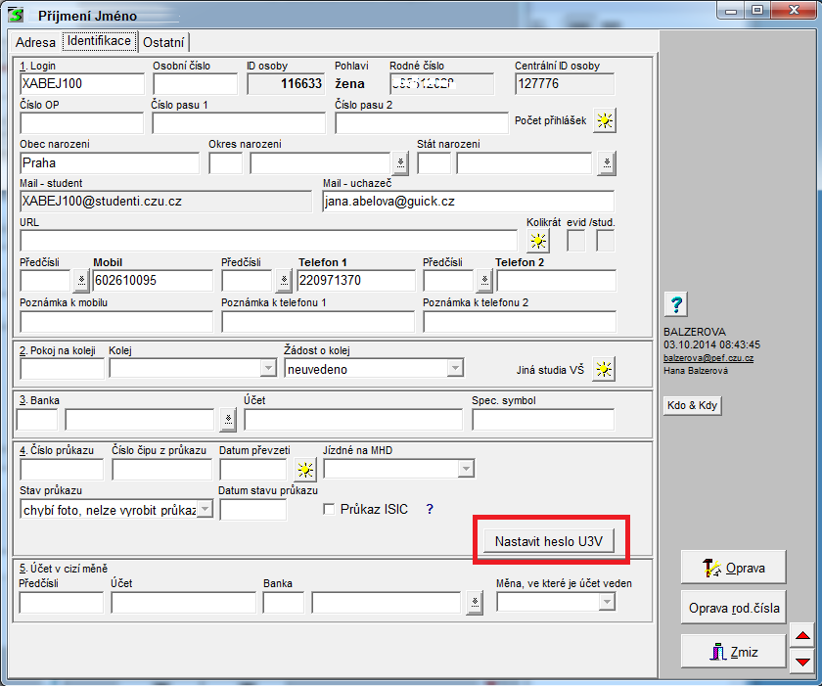Click into the Mail - uchazeč field
Image resolution: width=822 pixels, height=686 pixels.
468,202
